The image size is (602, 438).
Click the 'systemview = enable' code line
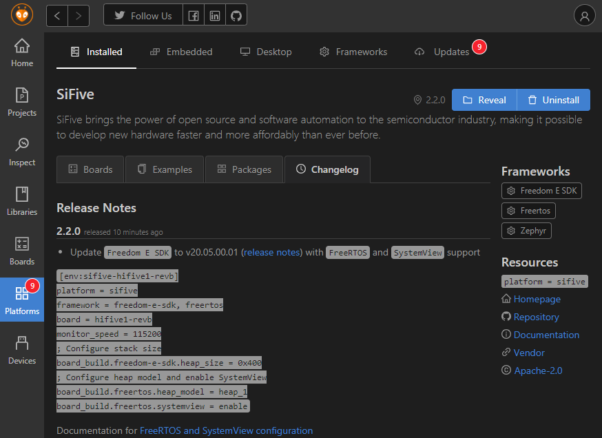[153, 406]
